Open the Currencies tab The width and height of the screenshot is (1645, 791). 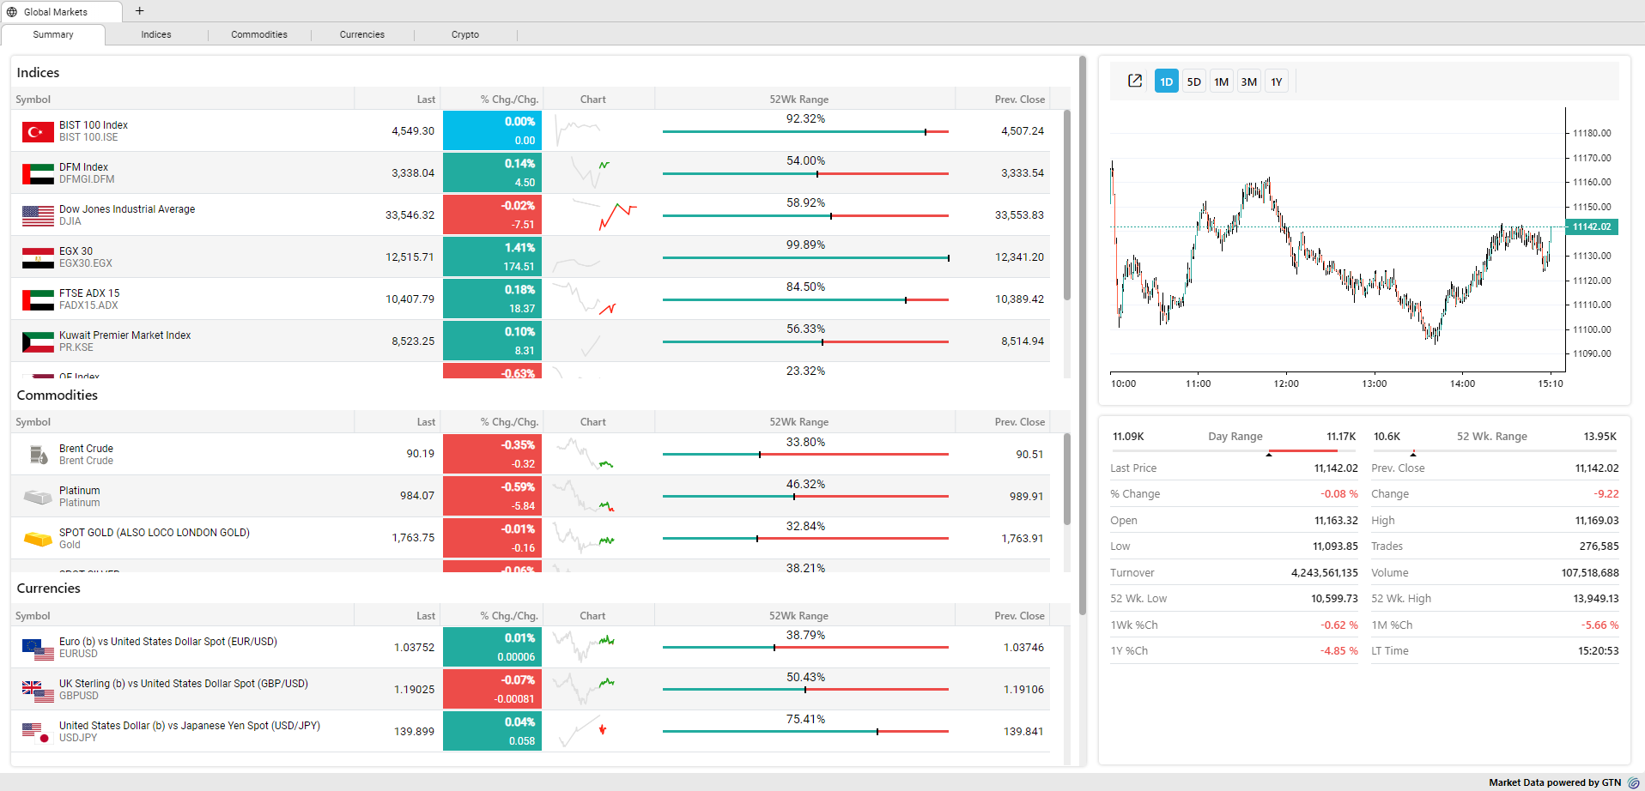pos(362,34)
